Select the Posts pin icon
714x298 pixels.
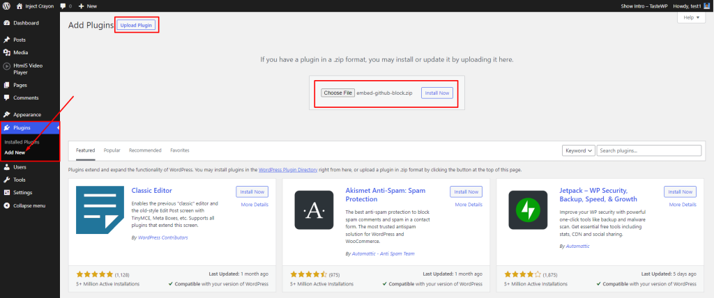[x=7, y=40]
